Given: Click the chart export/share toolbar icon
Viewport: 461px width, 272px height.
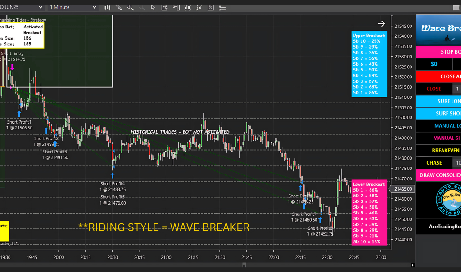Looking at the screenshot, I should coord(211,8).
